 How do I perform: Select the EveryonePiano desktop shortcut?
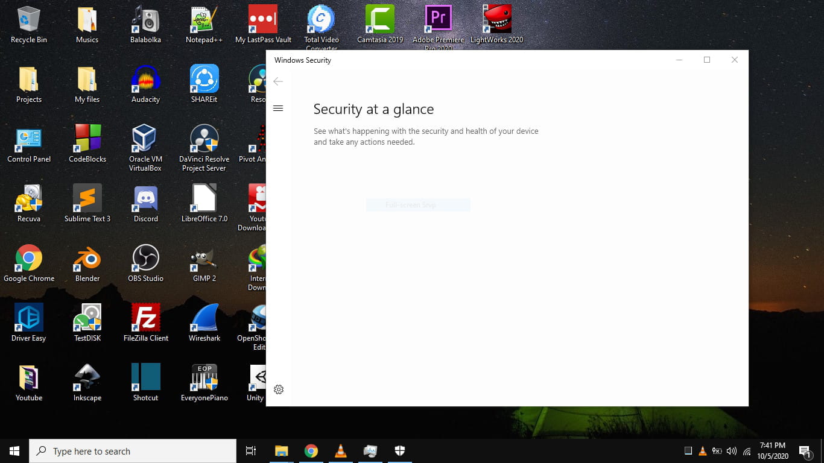pyautogui.click(x=204, y=383)
